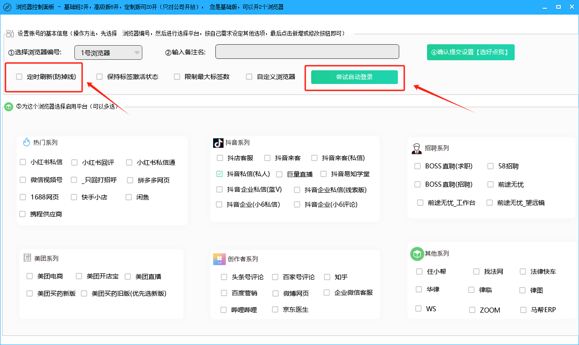The width and height of the screenshot is (579, 345).
Task: Click the TikTok icon beside 抖音系列
Action: coord(218,143)
